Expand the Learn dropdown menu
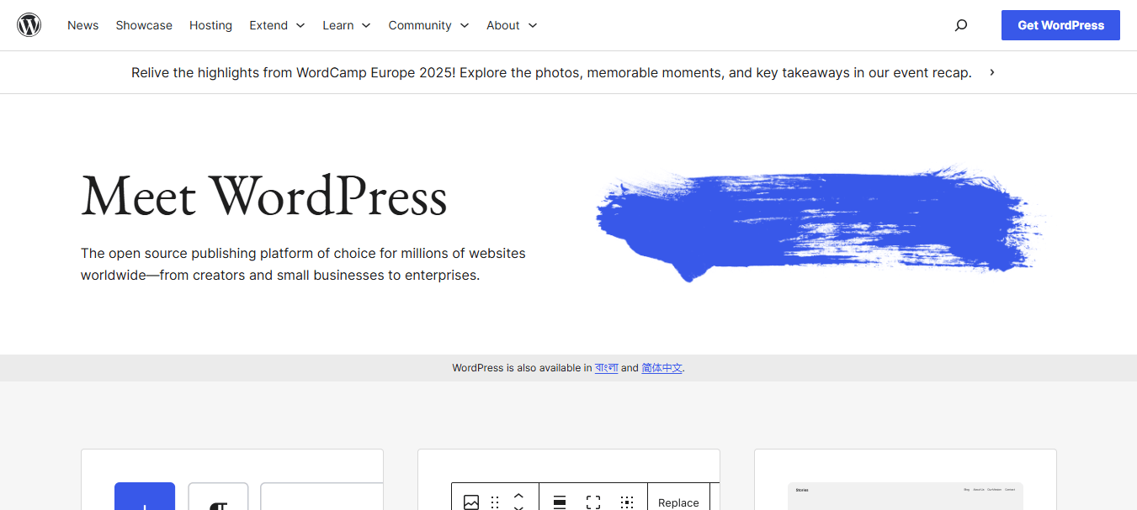 click(x=347, y=25)
